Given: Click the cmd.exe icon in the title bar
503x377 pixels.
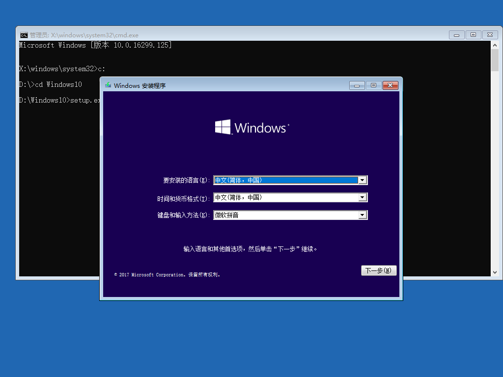Looking at the screenshot, I should [24, 35].
